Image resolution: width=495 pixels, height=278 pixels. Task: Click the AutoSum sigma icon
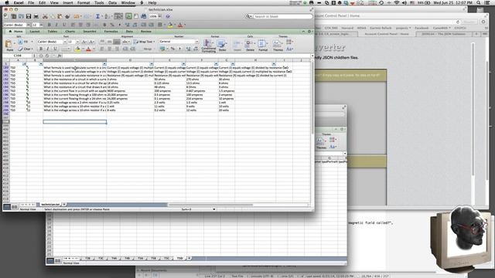coord(97,16)
